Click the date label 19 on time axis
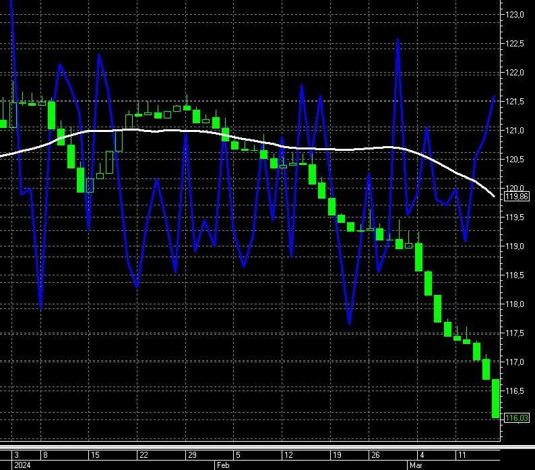The image size is (535, 470). coord(337,455)
